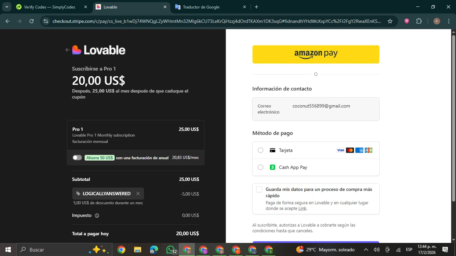
Task: Open the Impuesto info tooltip icon
Action: [x=97, y=216]
